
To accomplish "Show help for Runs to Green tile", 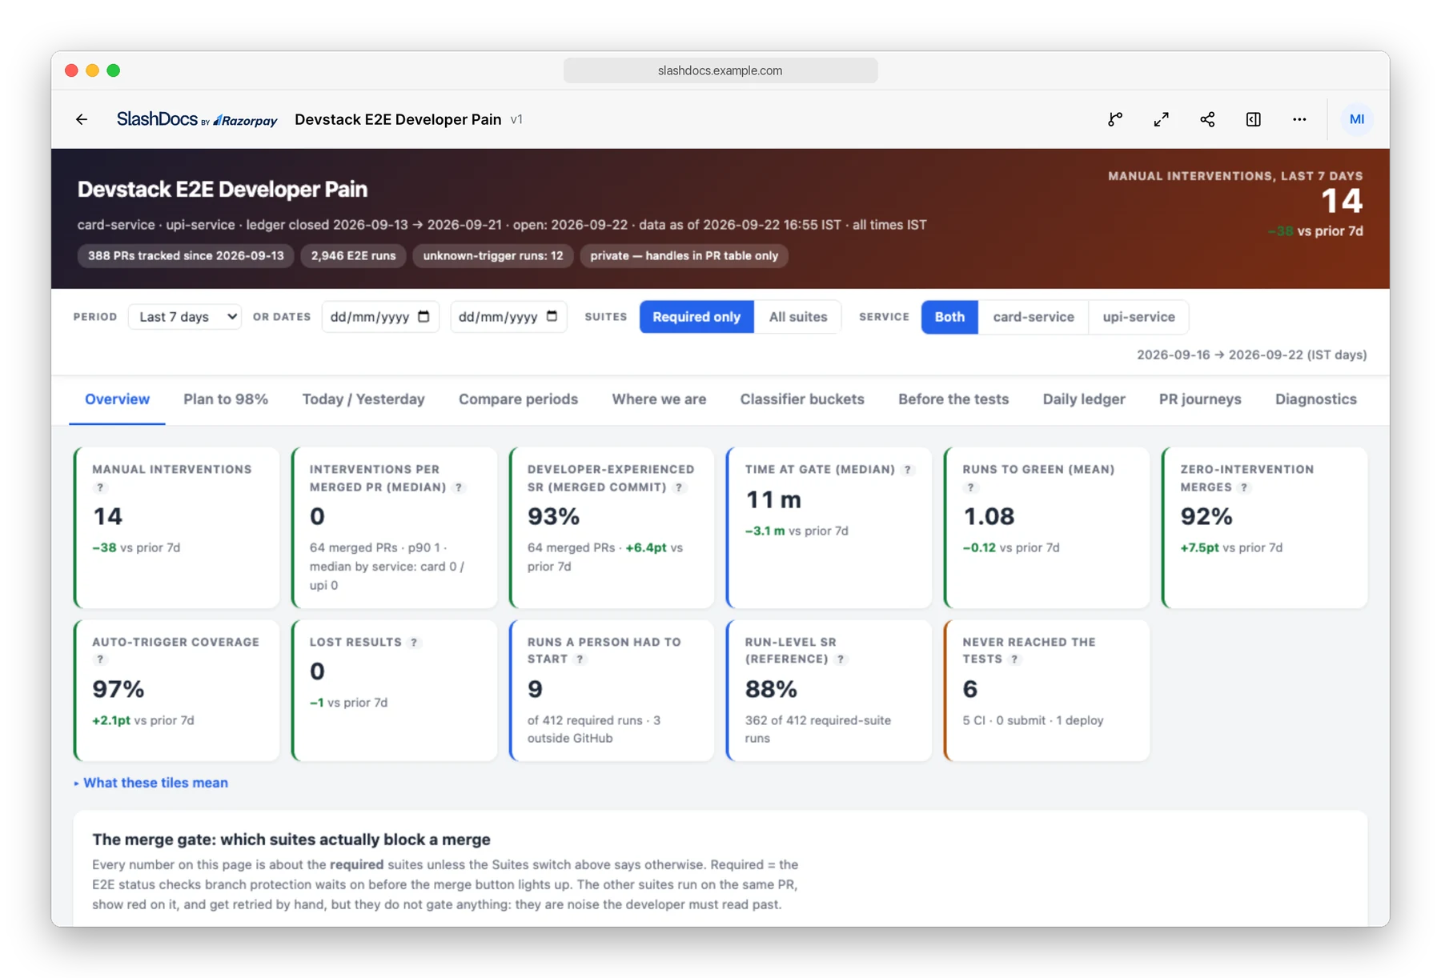I will point(970,487).
